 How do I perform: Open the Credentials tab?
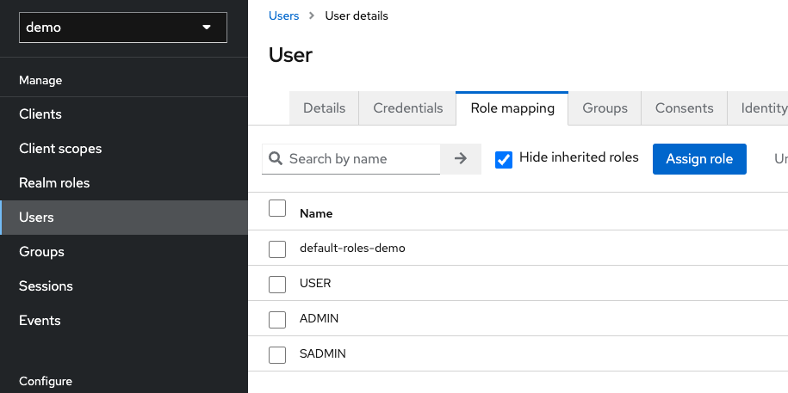(x=407, y=108)
